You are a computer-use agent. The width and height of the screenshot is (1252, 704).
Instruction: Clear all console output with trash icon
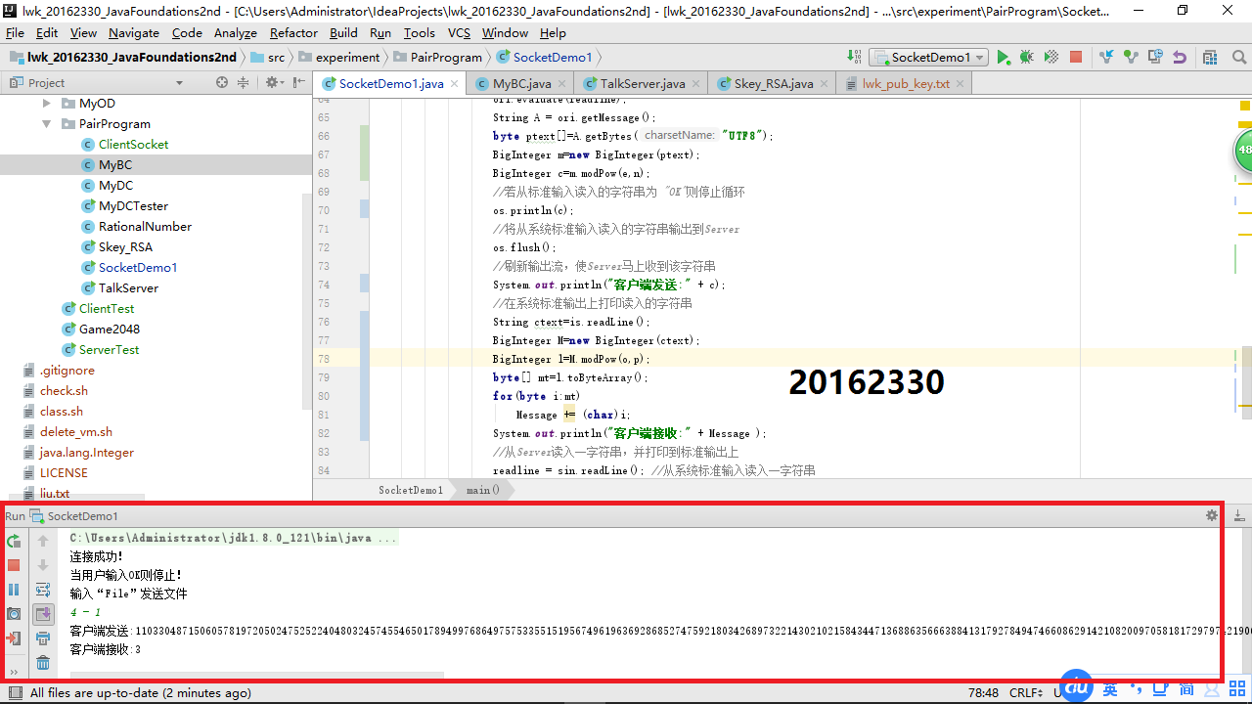click(43, 663)
